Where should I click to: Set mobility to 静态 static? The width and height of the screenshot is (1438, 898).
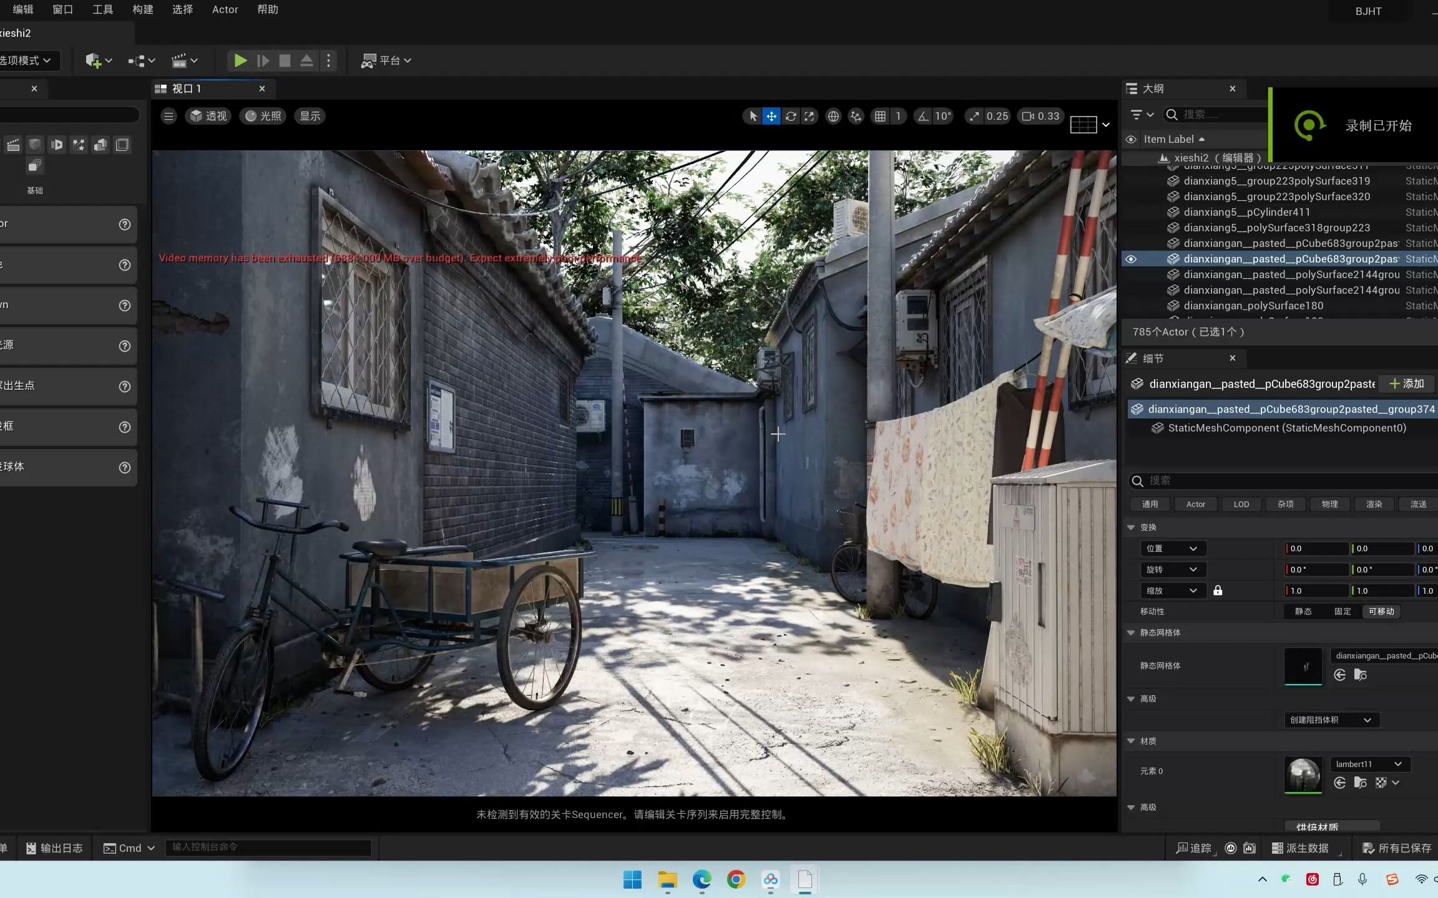(x=1303, y=612)
